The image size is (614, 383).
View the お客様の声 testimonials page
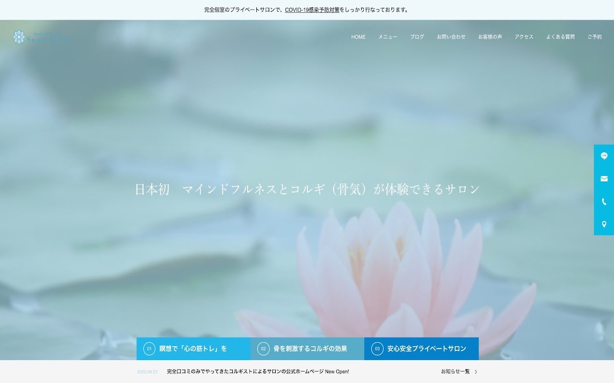[x=490, y=37]
